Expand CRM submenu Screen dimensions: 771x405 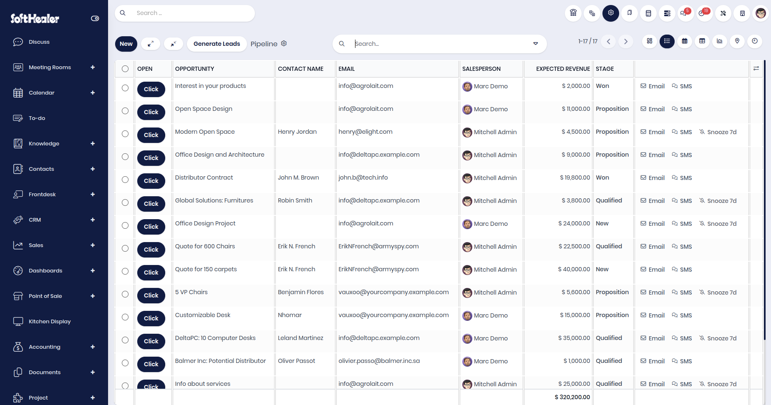[x=93, y=220]
